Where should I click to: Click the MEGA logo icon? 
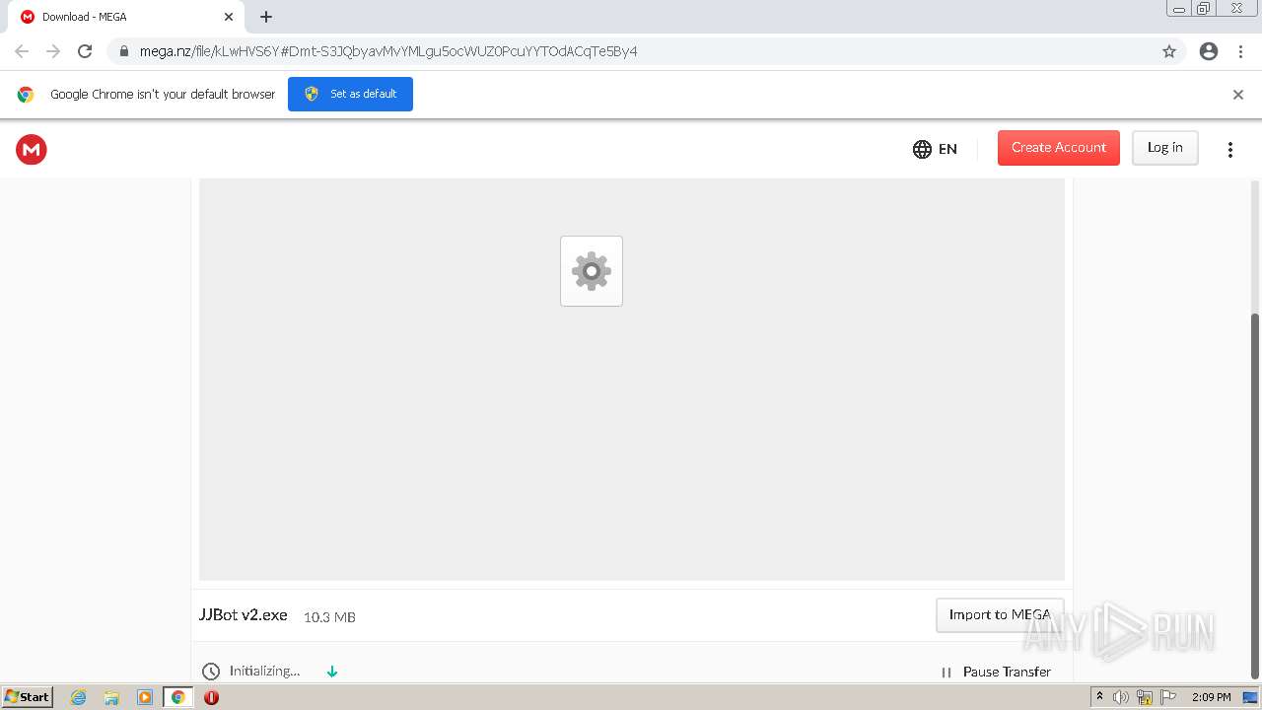(32, 149)
